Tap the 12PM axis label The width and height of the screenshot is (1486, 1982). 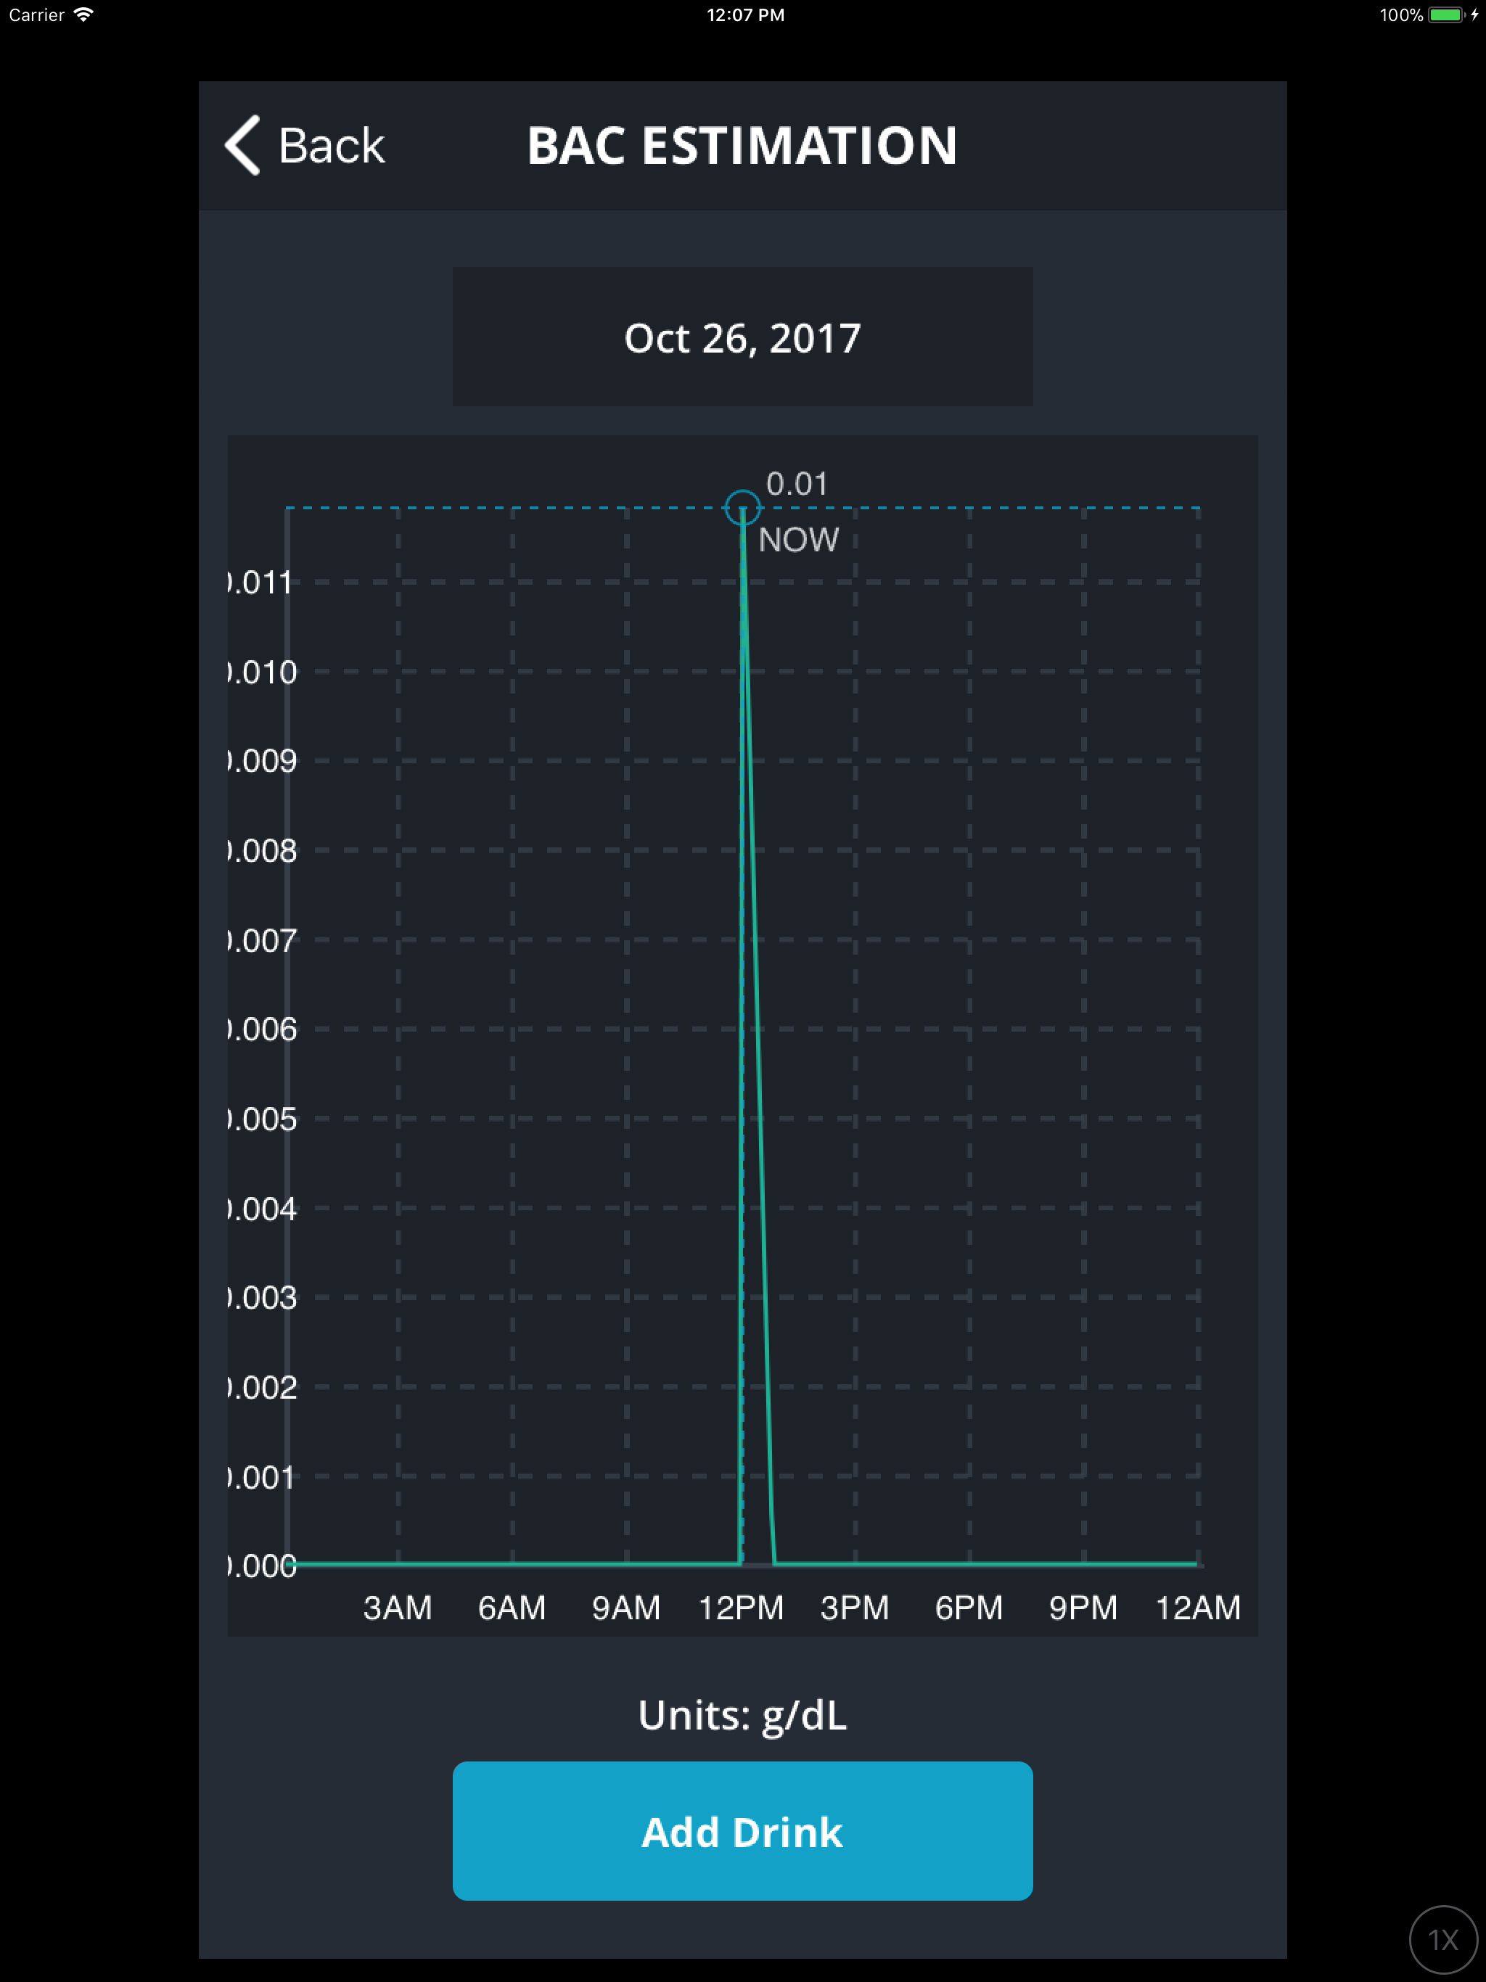pos(740,1608)
